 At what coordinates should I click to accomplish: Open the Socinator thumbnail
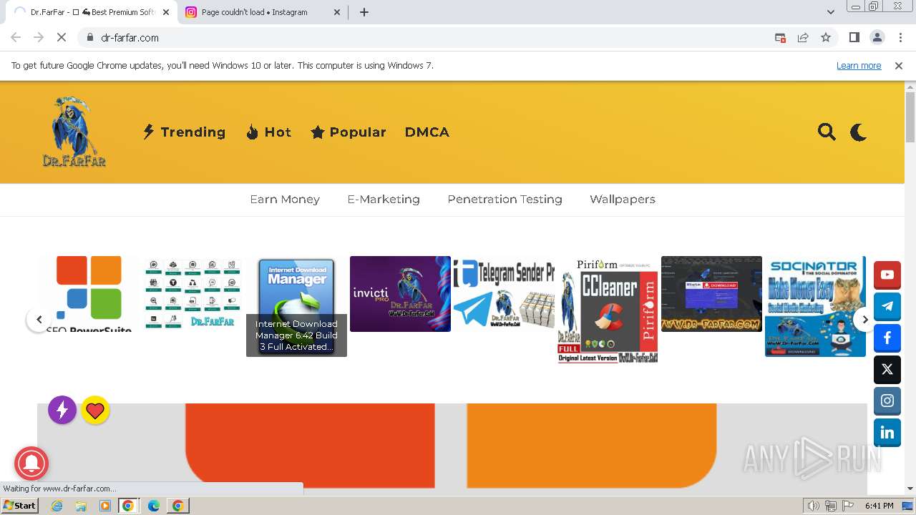tap(815, 306)
